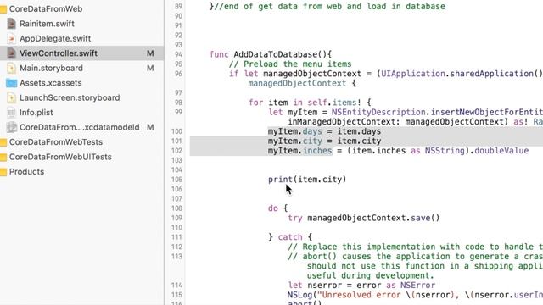
Task: Click the M status badge of ViewController.swift
Action: point(150,53)
